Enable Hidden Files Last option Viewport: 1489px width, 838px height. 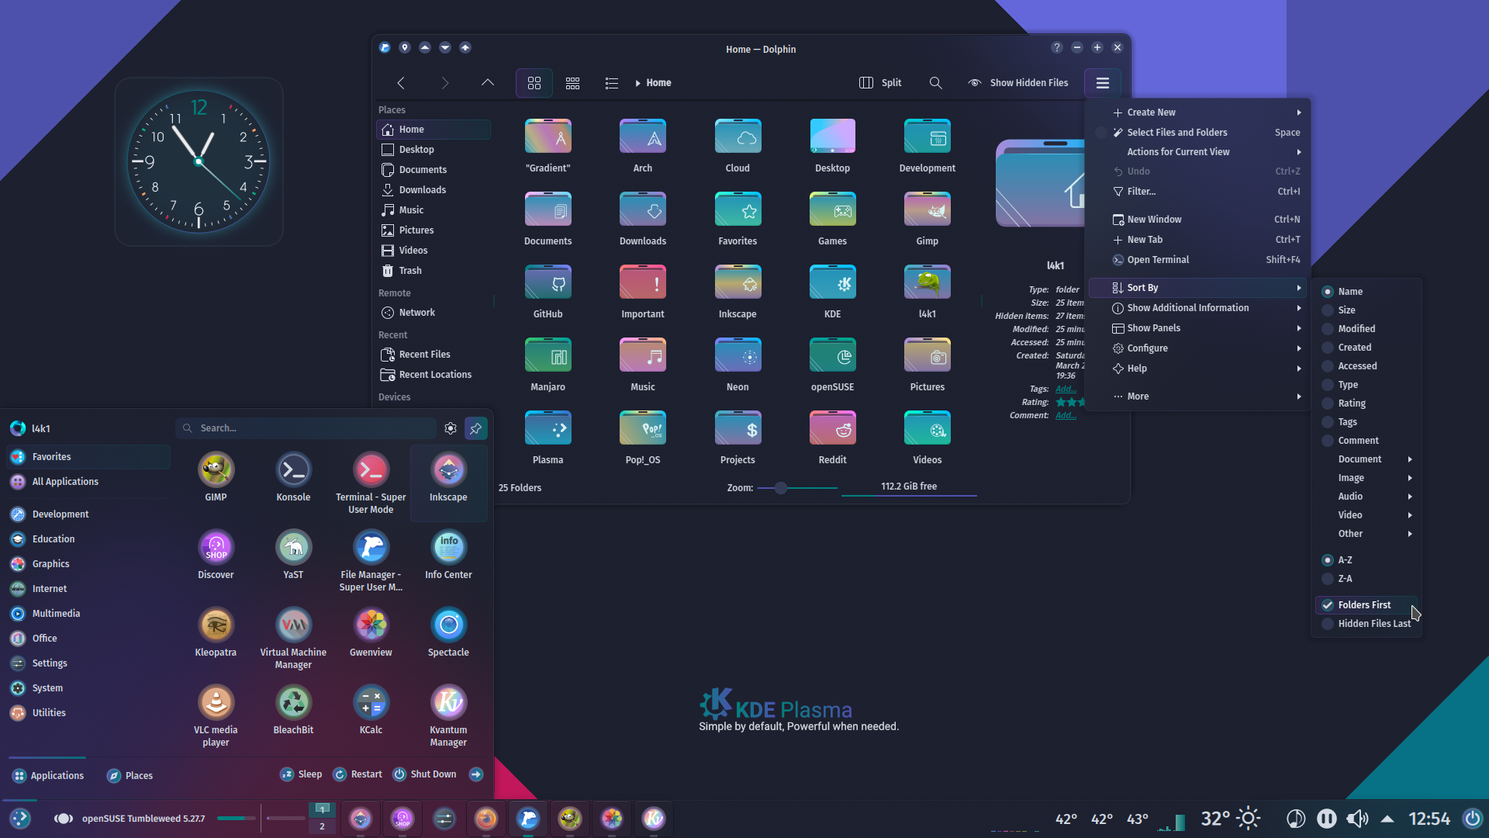[1366, 624]
